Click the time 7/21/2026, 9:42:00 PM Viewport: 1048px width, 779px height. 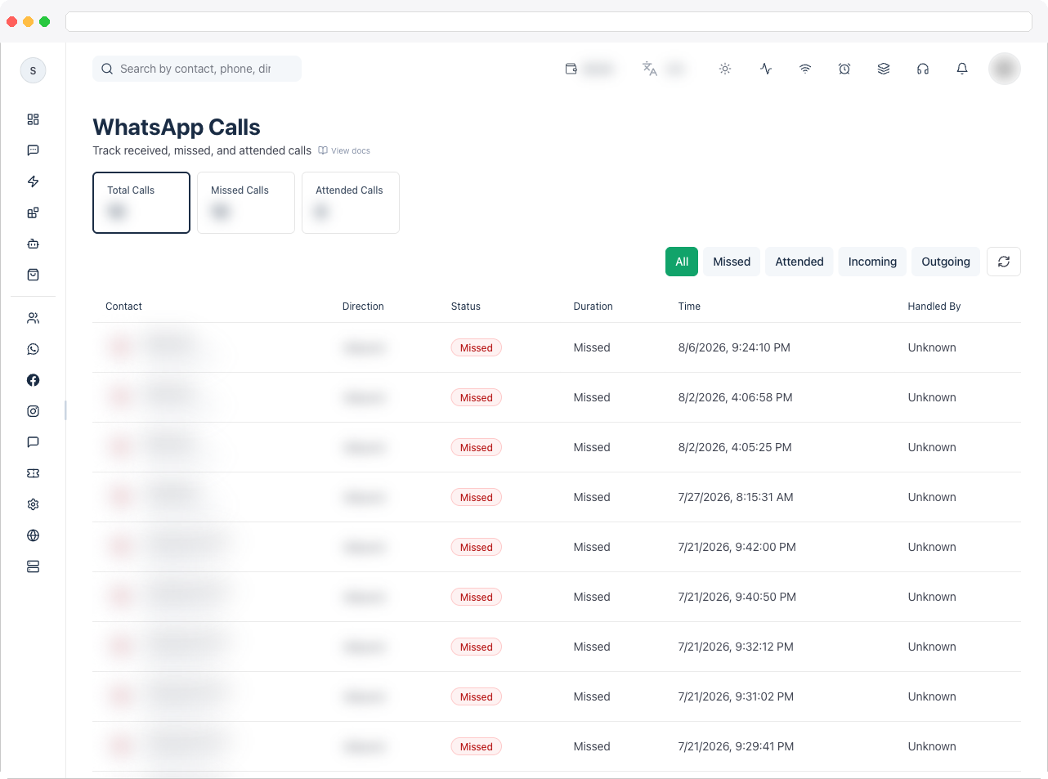click(x=737, y=547)
